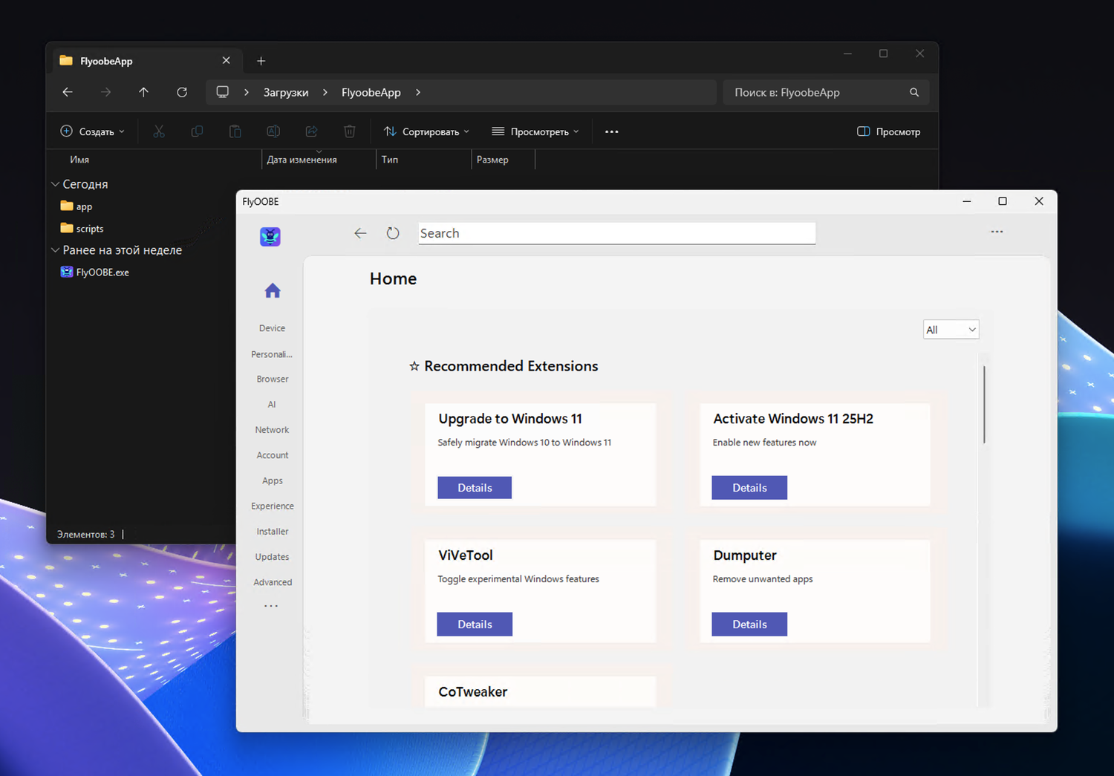
Task: Focus the FlyOOBE Search field
Action: click(x=616, y=233)
